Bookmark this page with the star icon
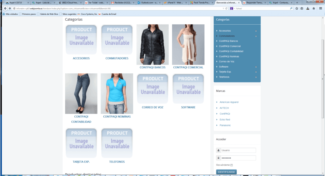 (x=297, y=9)
